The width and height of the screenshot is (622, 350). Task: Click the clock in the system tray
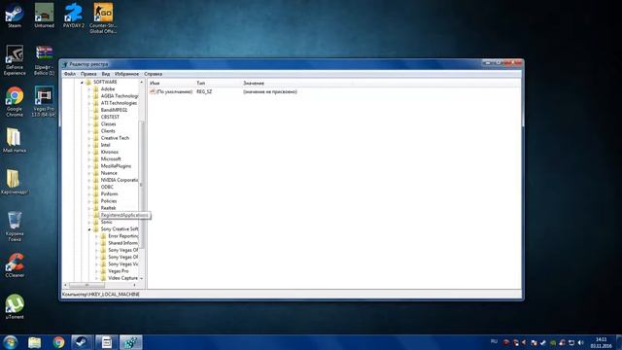coord(601,342)
